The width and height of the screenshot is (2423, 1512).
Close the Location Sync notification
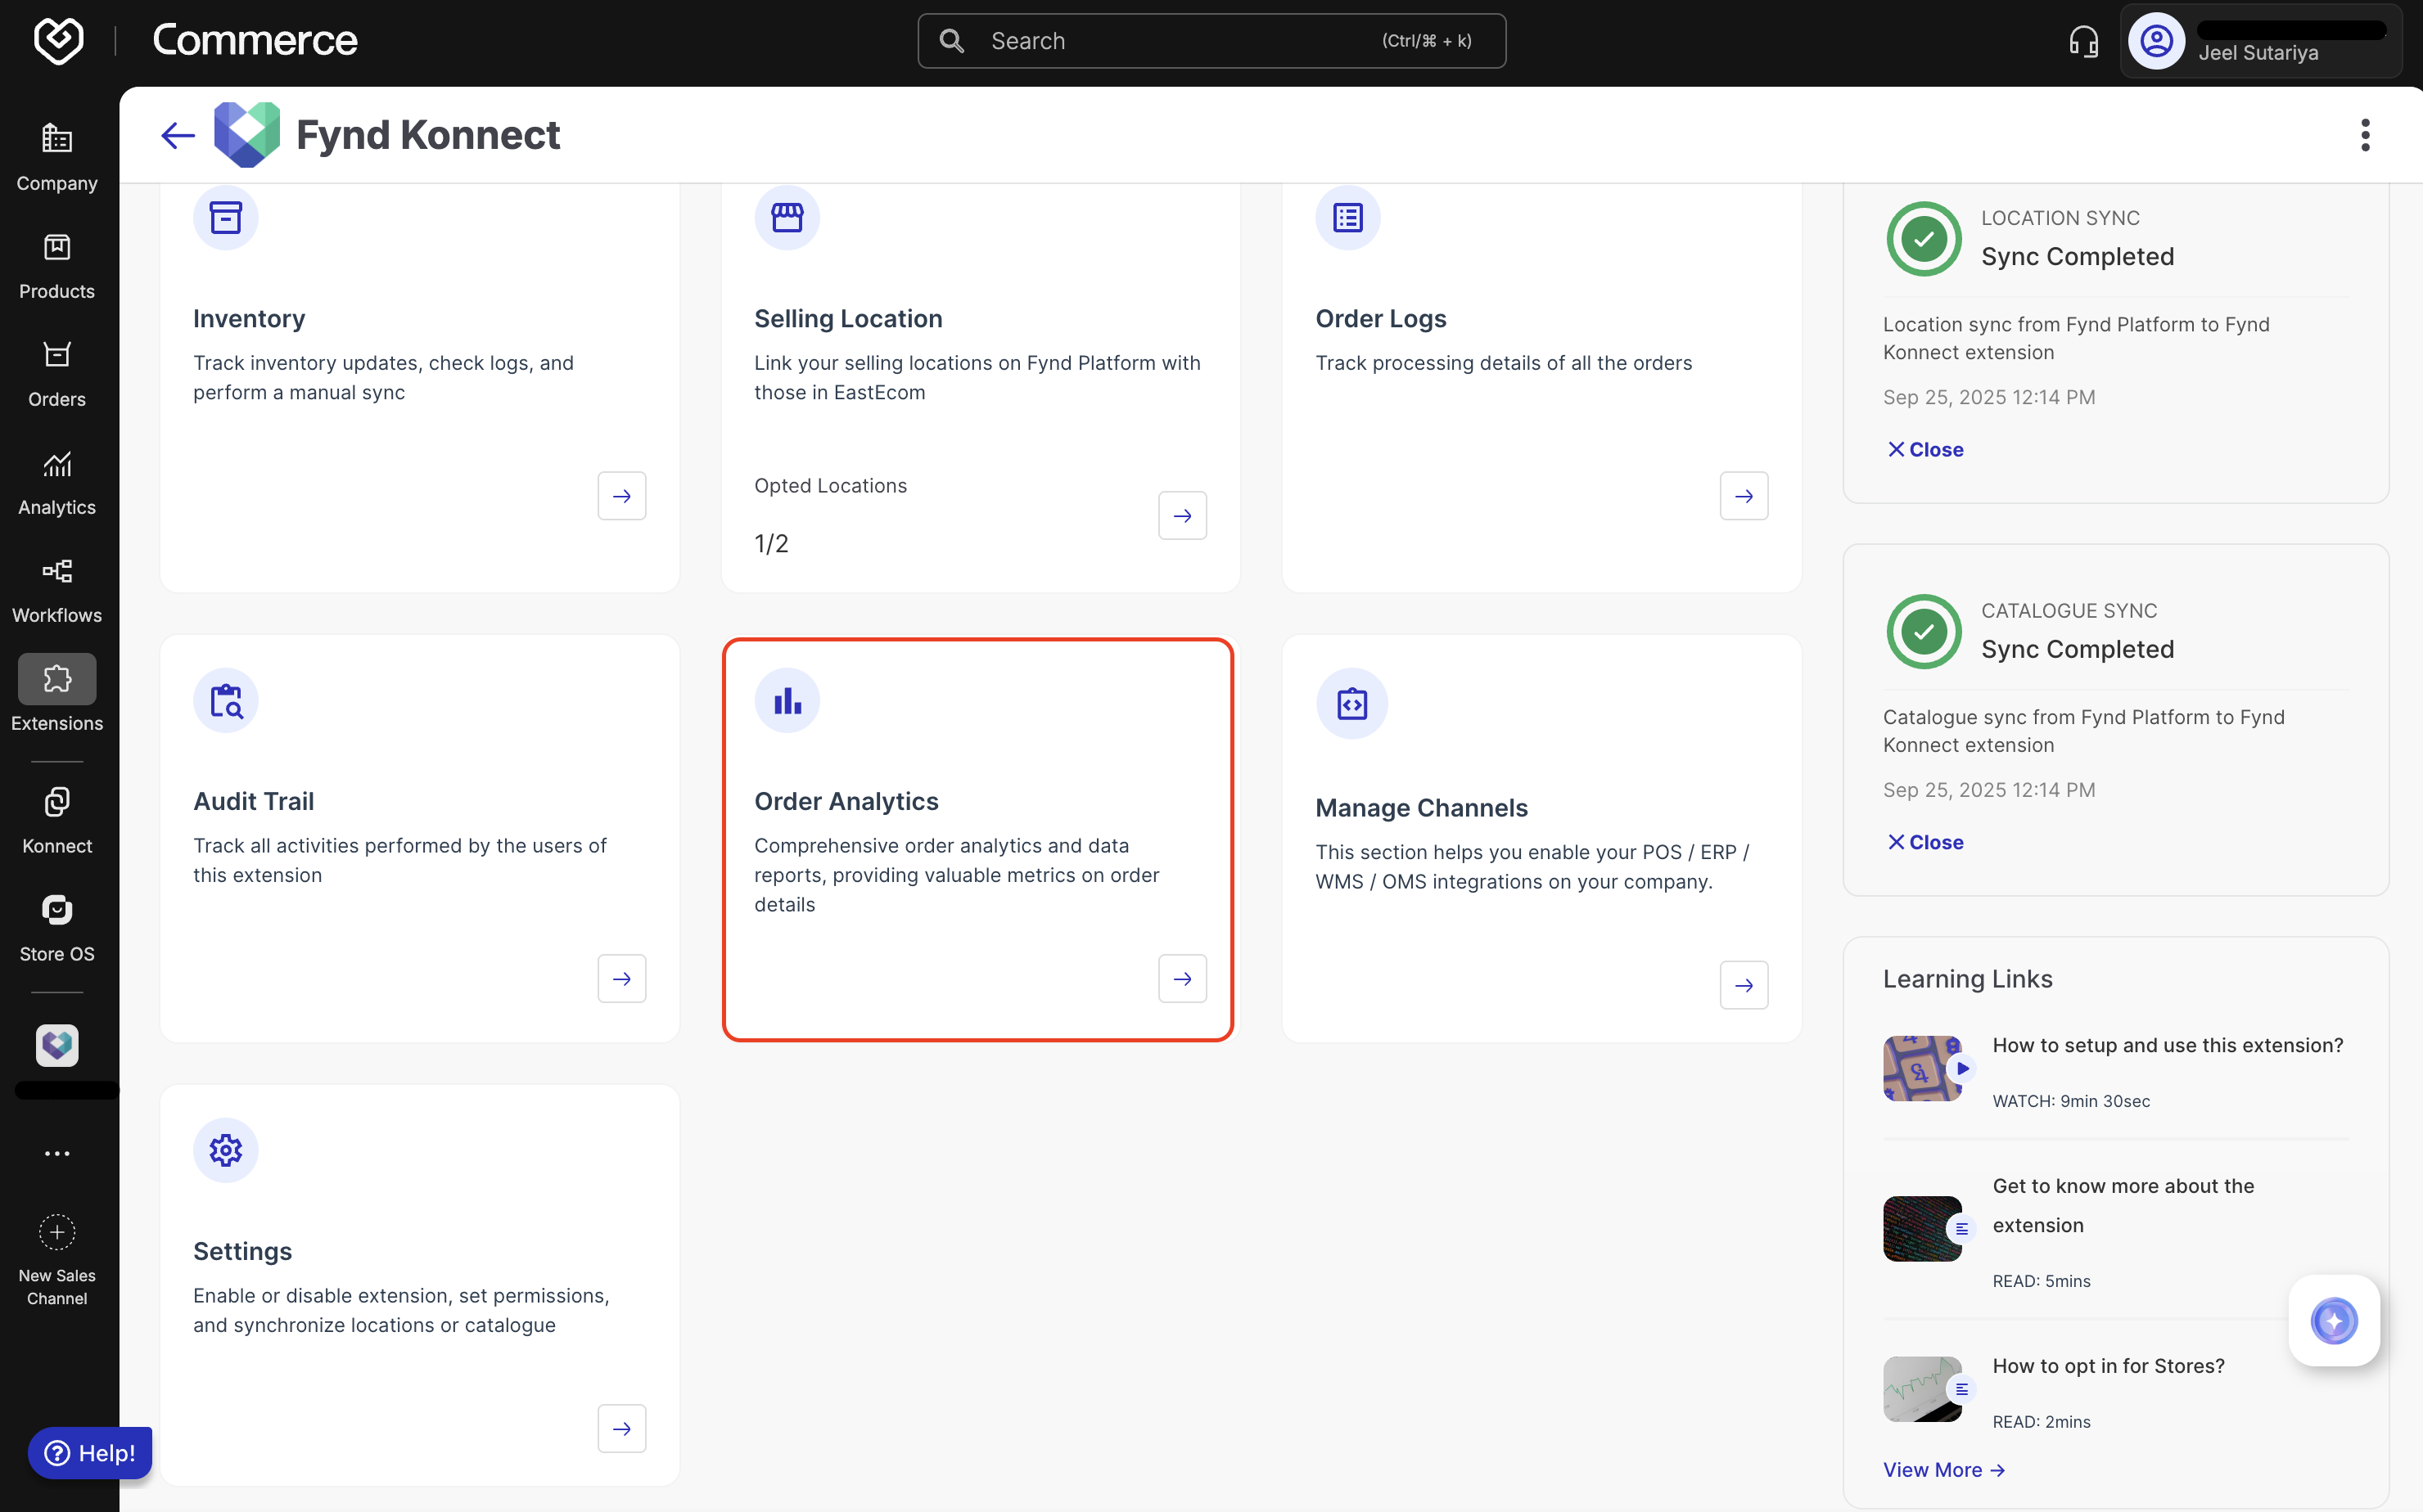1924,450
